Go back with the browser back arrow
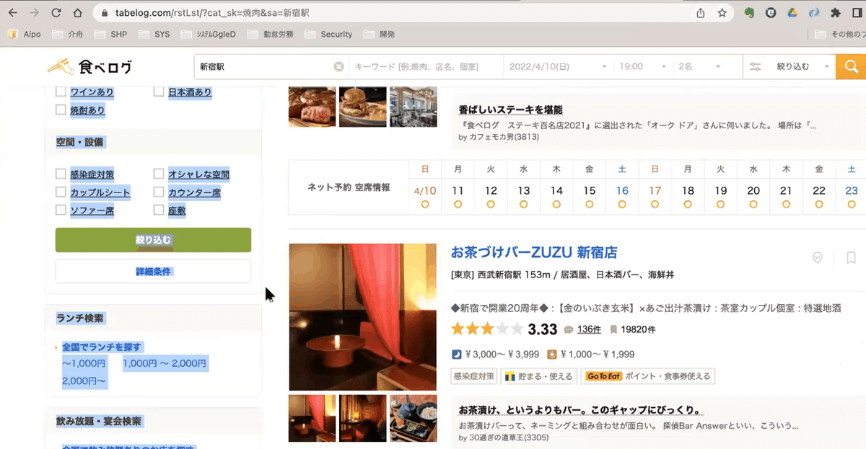This screenshot has height=449, width=866. click(12, 13)
